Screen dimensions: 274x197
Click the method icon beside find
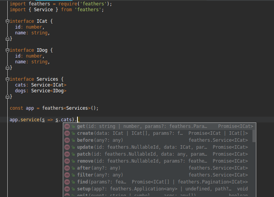tap(67, 182)
